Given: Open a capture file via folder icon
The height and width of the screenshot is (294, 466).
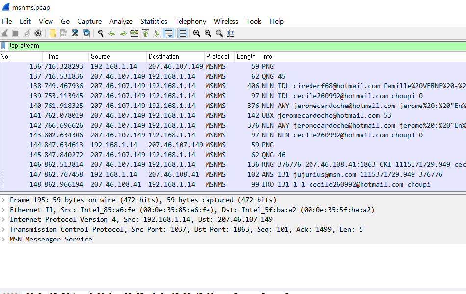Looking at the screenshot, I should pos(52,33).
